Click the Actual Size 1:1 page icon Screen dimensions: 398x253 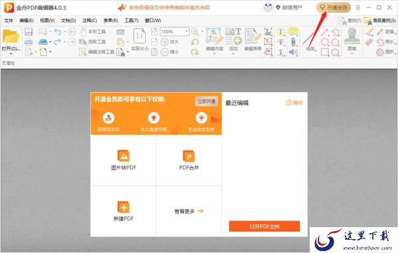tap(139, 36)
